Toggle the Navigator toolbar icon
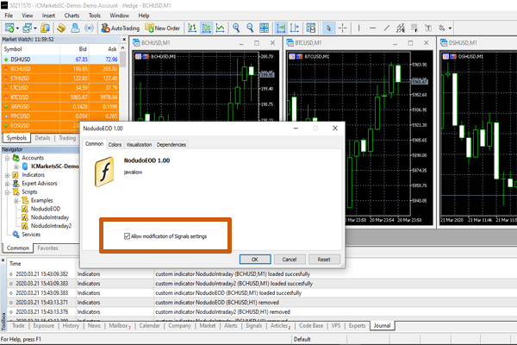This screenshot has height=345, width=517. point(75,28)
